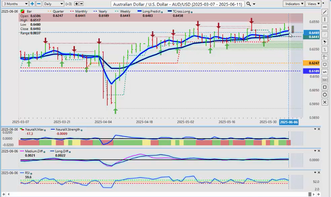Click the 0.6189 blue price tag

[311, 71]
